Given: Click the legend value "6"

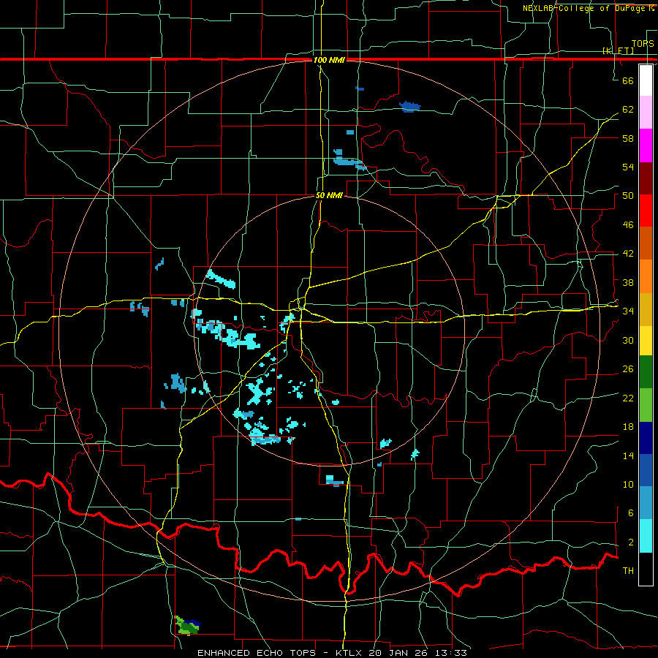Looking at the screenshot, I should coord(630,514).
